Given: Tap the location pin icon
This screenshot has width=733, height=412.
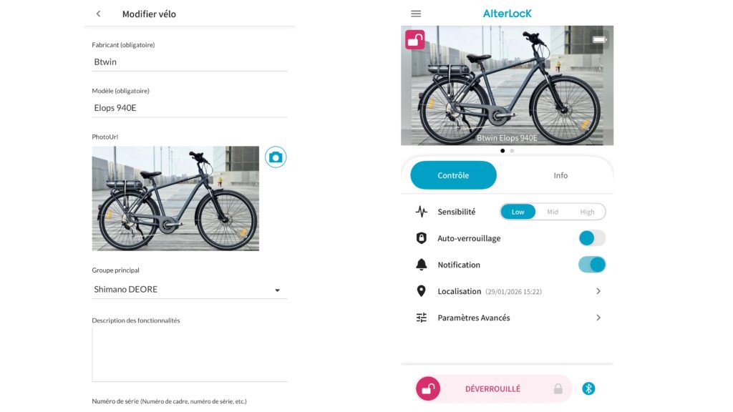Looking at the screenshot, I should tap(422, 291).
